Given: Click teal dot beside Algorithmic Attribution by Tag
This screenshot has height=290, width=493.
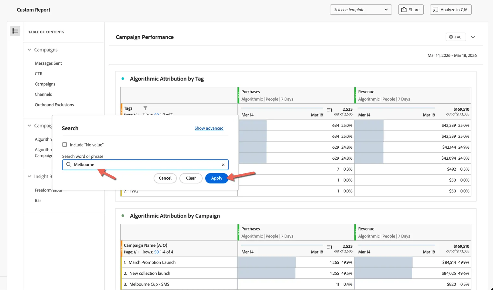Looking at the screenshot, I should tap(123, 79).
